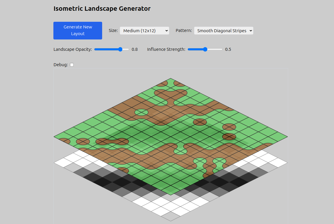Viewport: 334px width, 224px height.
Task: Adjust the Influence Strength slider
Action: click(205, 49)
